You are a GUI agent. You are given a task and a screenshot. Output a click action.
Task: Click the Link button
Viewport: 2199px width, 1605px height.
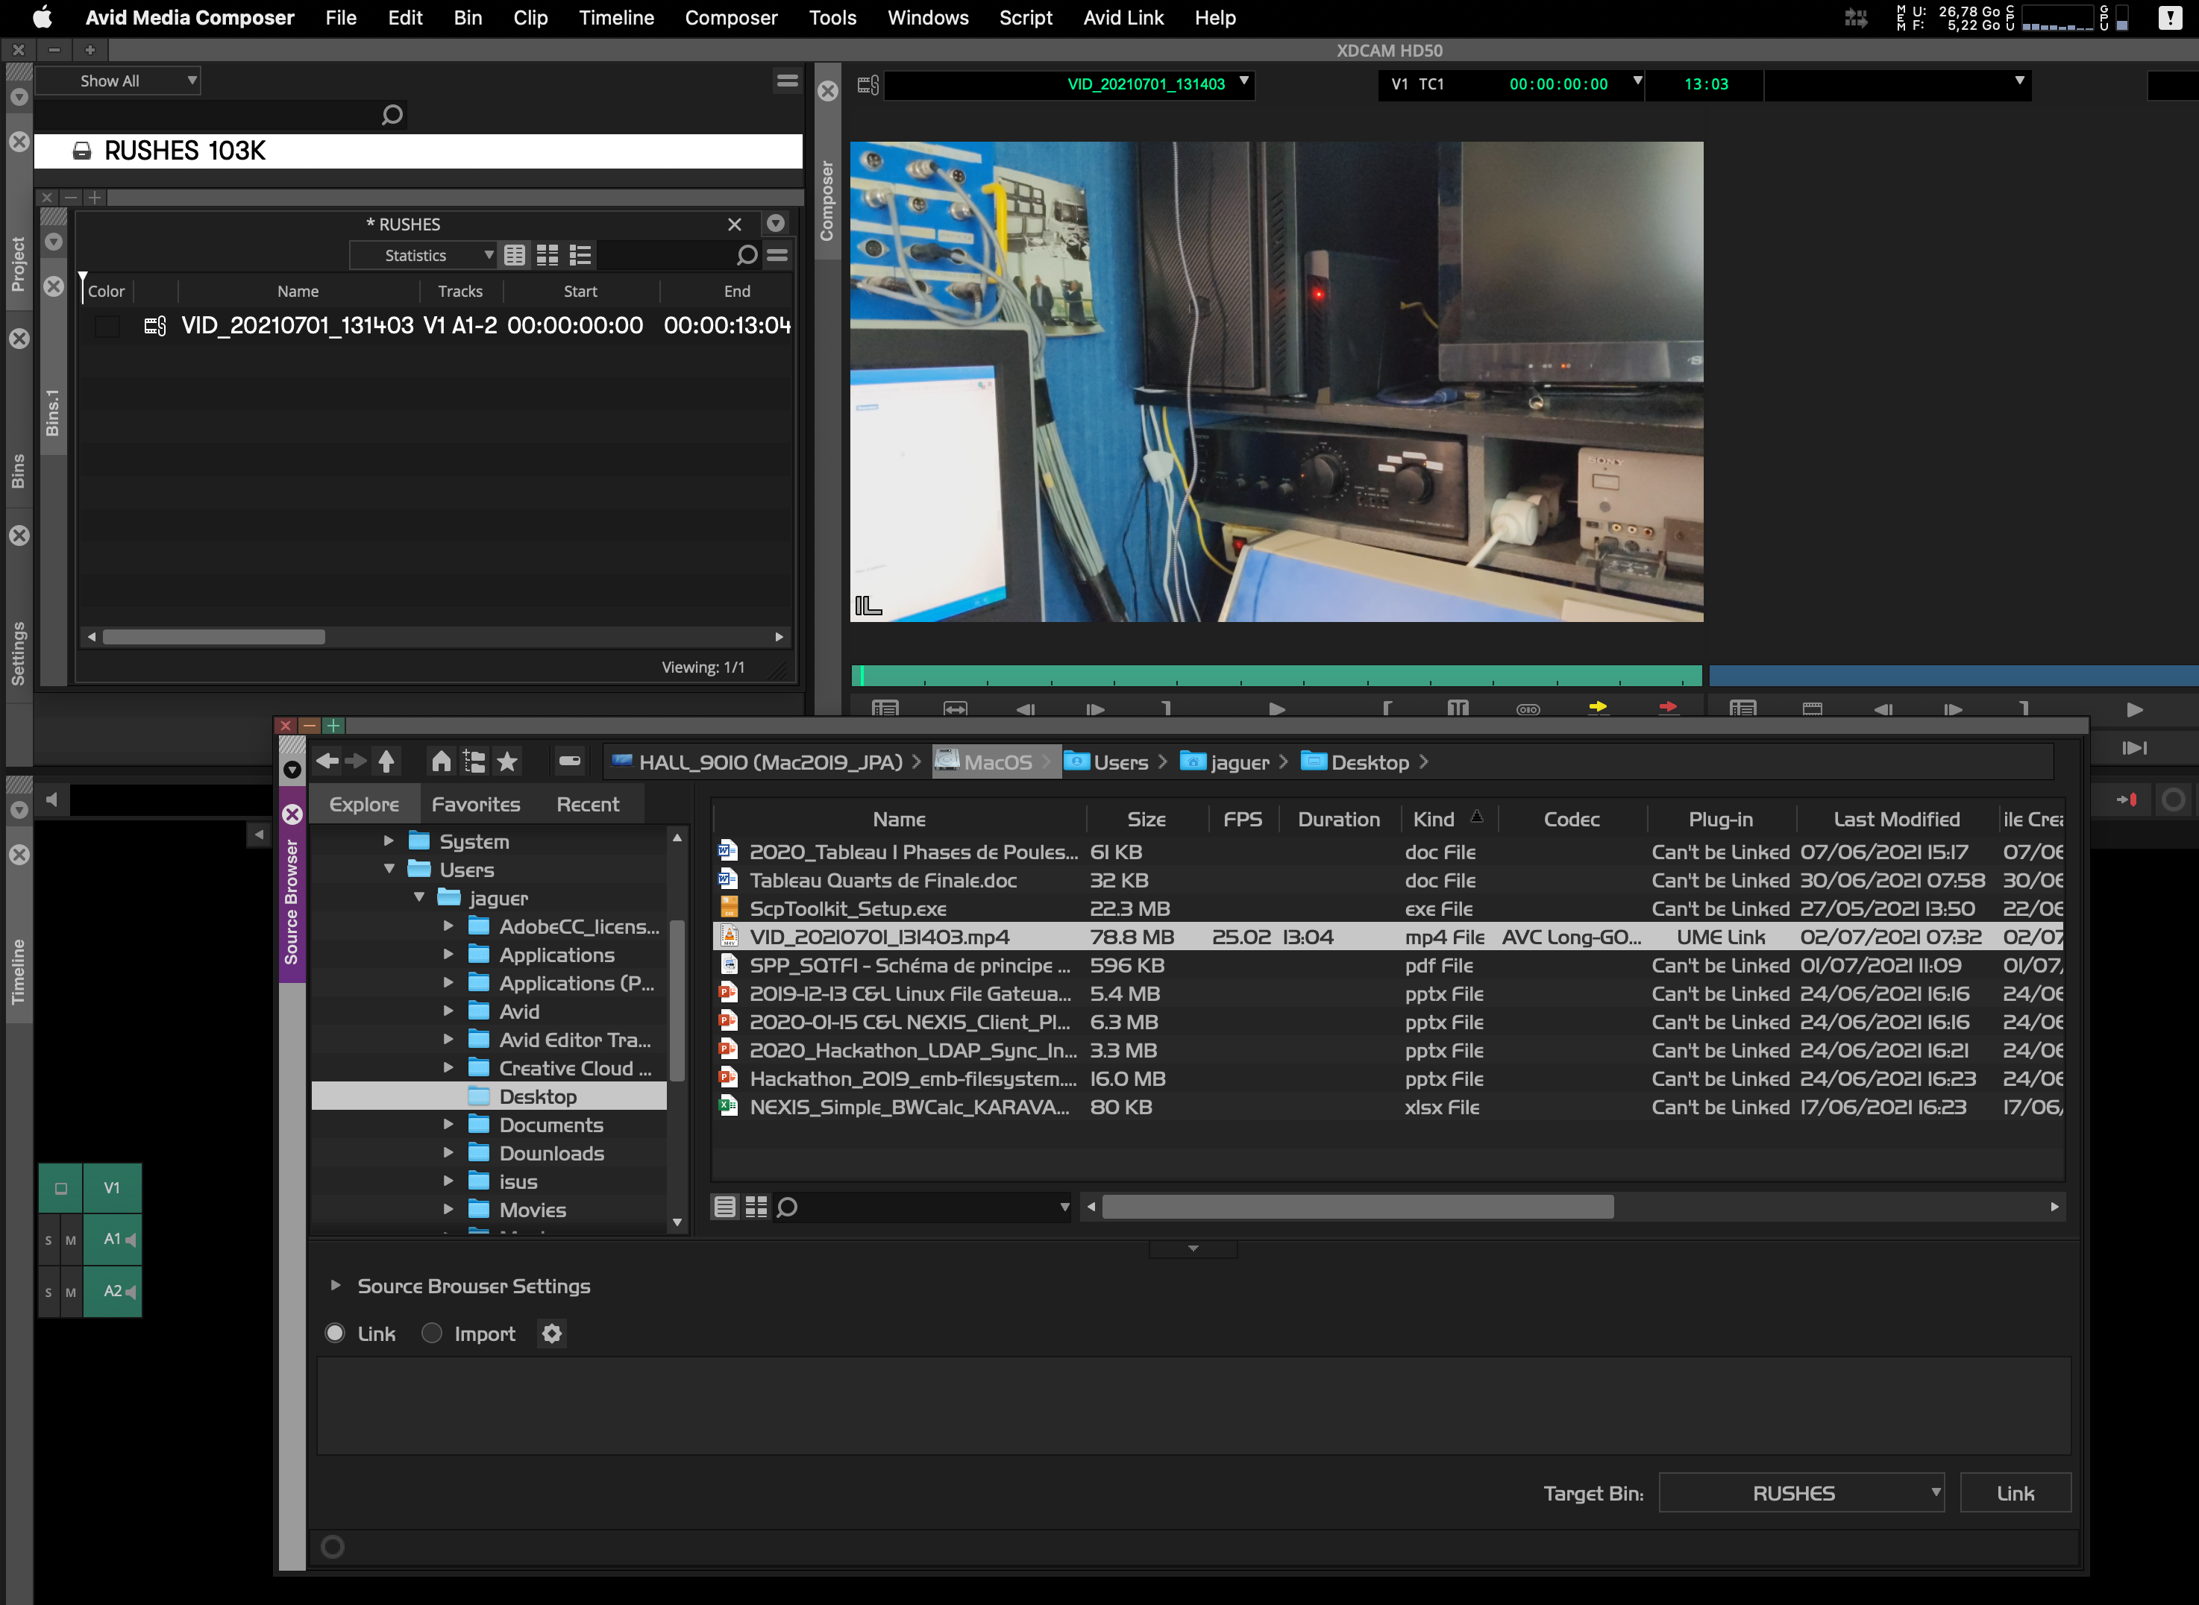pos(2016,1492)
